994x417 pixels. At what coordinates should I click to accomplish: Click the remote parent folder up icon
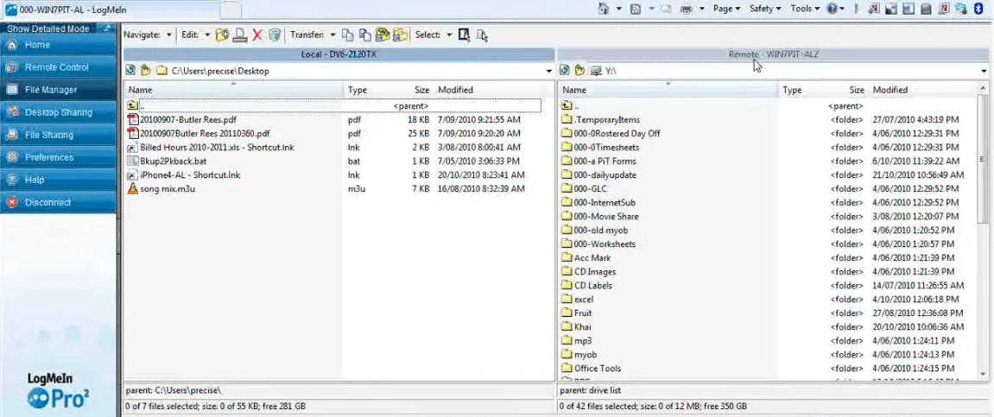(567, 106)
